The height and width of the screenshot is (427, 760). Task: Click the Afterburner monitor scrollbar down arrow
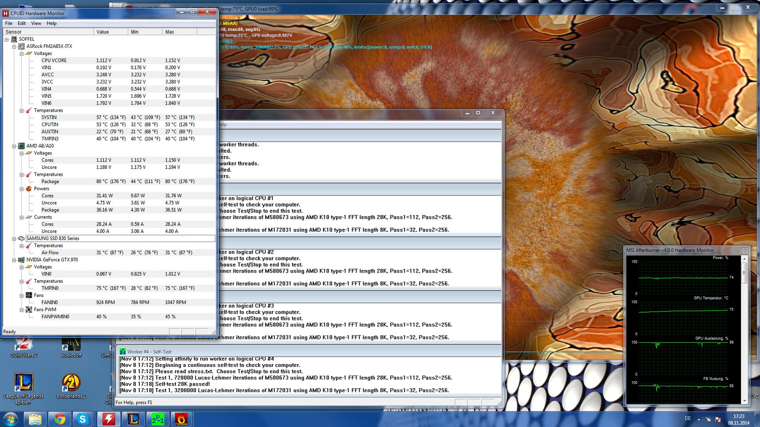coord(745,401)
